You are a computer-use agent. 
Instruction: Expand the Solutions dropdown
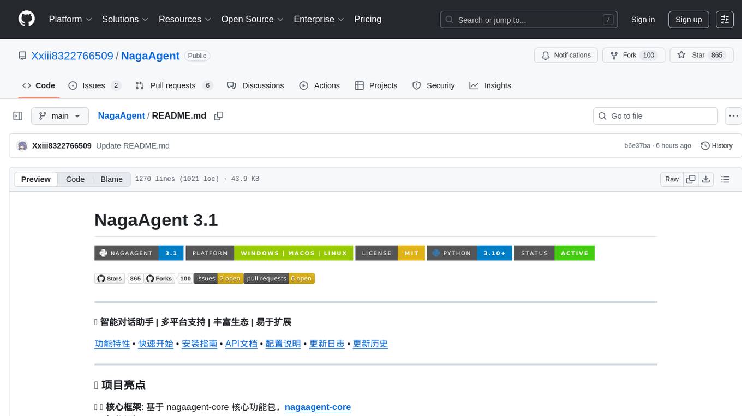click(125, 19)
